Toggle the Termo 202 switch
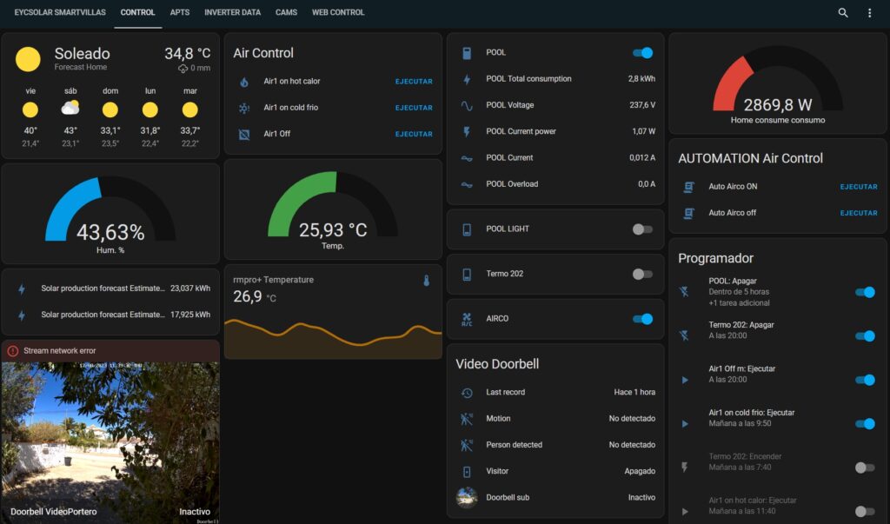Image resolution: width=890 pixels, height=524 pixels. pyautogui.click(x=642, y=275)
